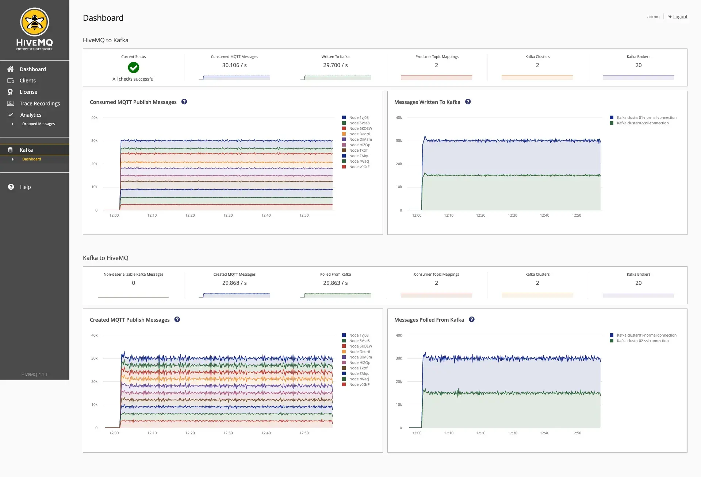Click the Consumed MQTT Messages 30.106 / s value

(x=234, y=65)
